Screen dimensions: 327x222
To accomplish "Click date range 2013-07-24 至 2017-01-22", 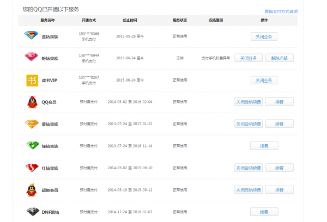I will point(130,124).
